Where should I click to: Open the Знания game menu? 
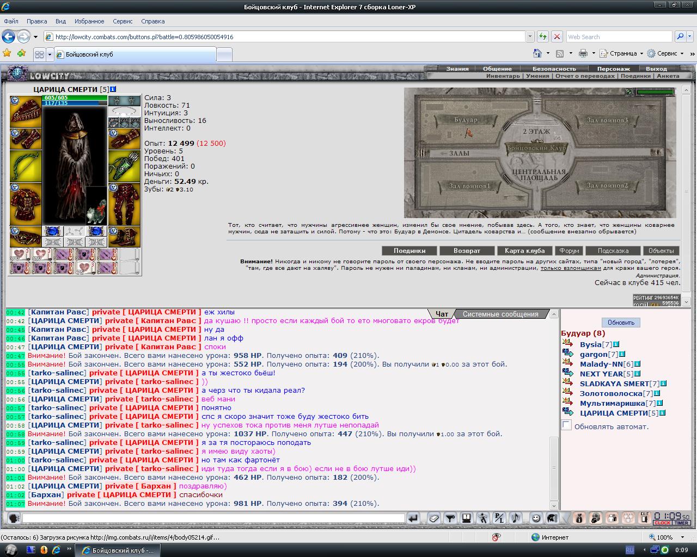tap(457, 69)
